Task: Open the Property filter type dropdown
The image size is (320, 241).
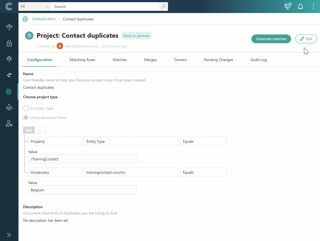Action: pyautogui.click(x=55, y=141)
